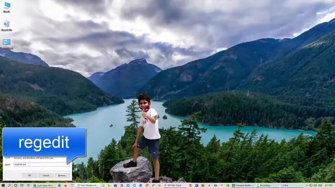The height and width of the screenshot is (188, 335).
Task: Open the Firefox taskbar icon
Action: coord(65,185)
